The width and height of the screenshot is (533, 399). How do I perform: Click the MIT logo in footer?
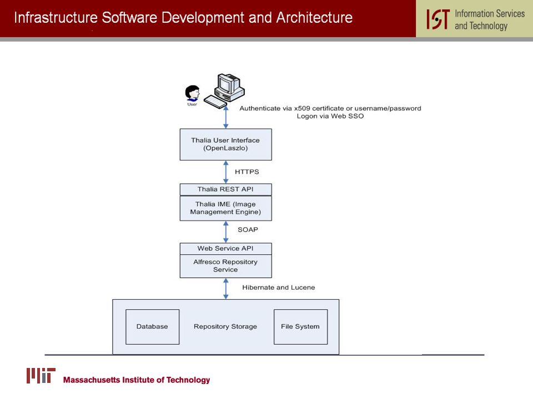point(41,376)
